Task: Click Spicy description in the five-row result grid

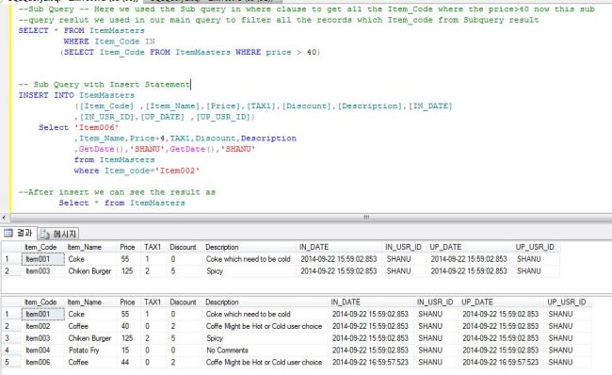Action: click(x=266, y=338)
